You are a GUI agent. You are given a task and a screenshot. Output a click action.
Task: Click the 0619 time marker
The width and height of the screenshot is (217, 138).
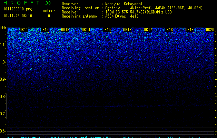pyautogui.click(x=189, y=30)
